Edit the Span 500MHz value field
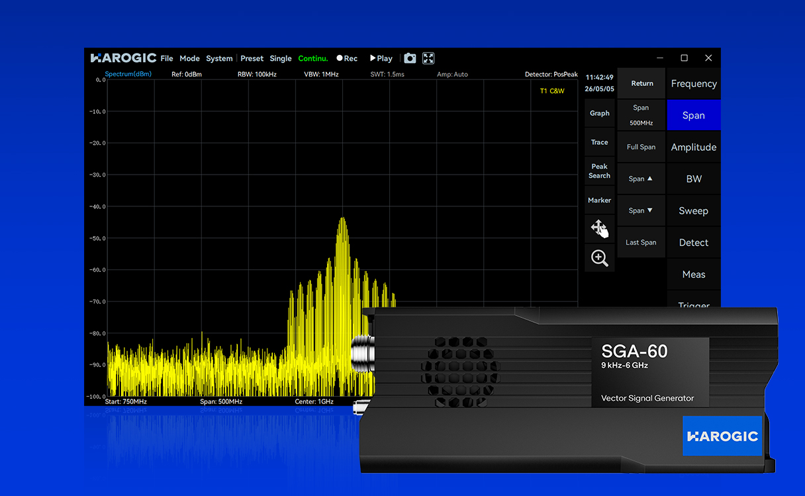The height and width of the screenshot is (496, 805). 641,115
